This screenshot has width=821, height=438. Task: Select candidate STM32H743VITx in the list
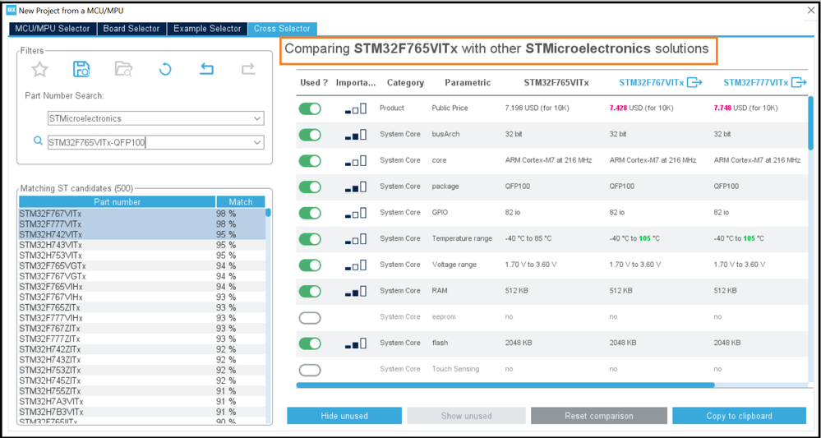coord(142,245)
